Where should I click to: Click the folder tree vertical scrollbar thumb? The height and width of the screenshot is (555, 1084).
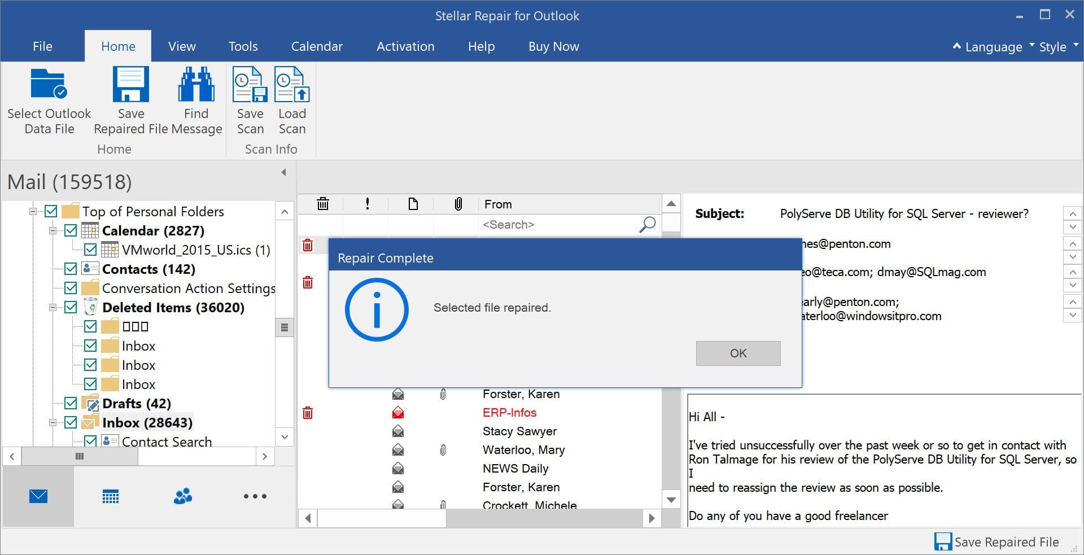point(285,327)
